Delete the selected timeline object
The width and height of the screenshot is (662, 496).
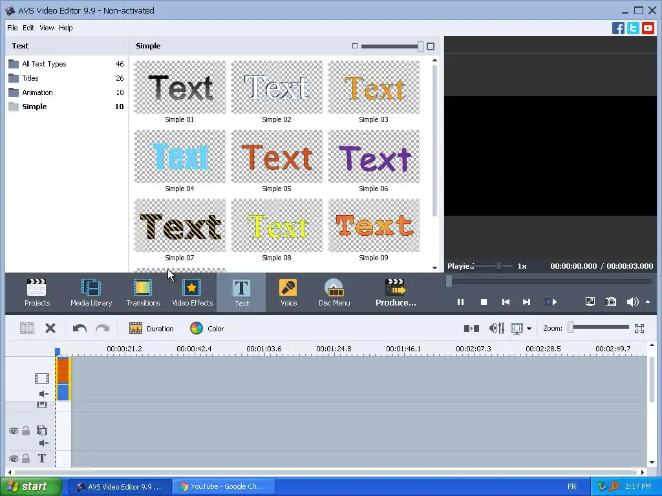[50, 328]
